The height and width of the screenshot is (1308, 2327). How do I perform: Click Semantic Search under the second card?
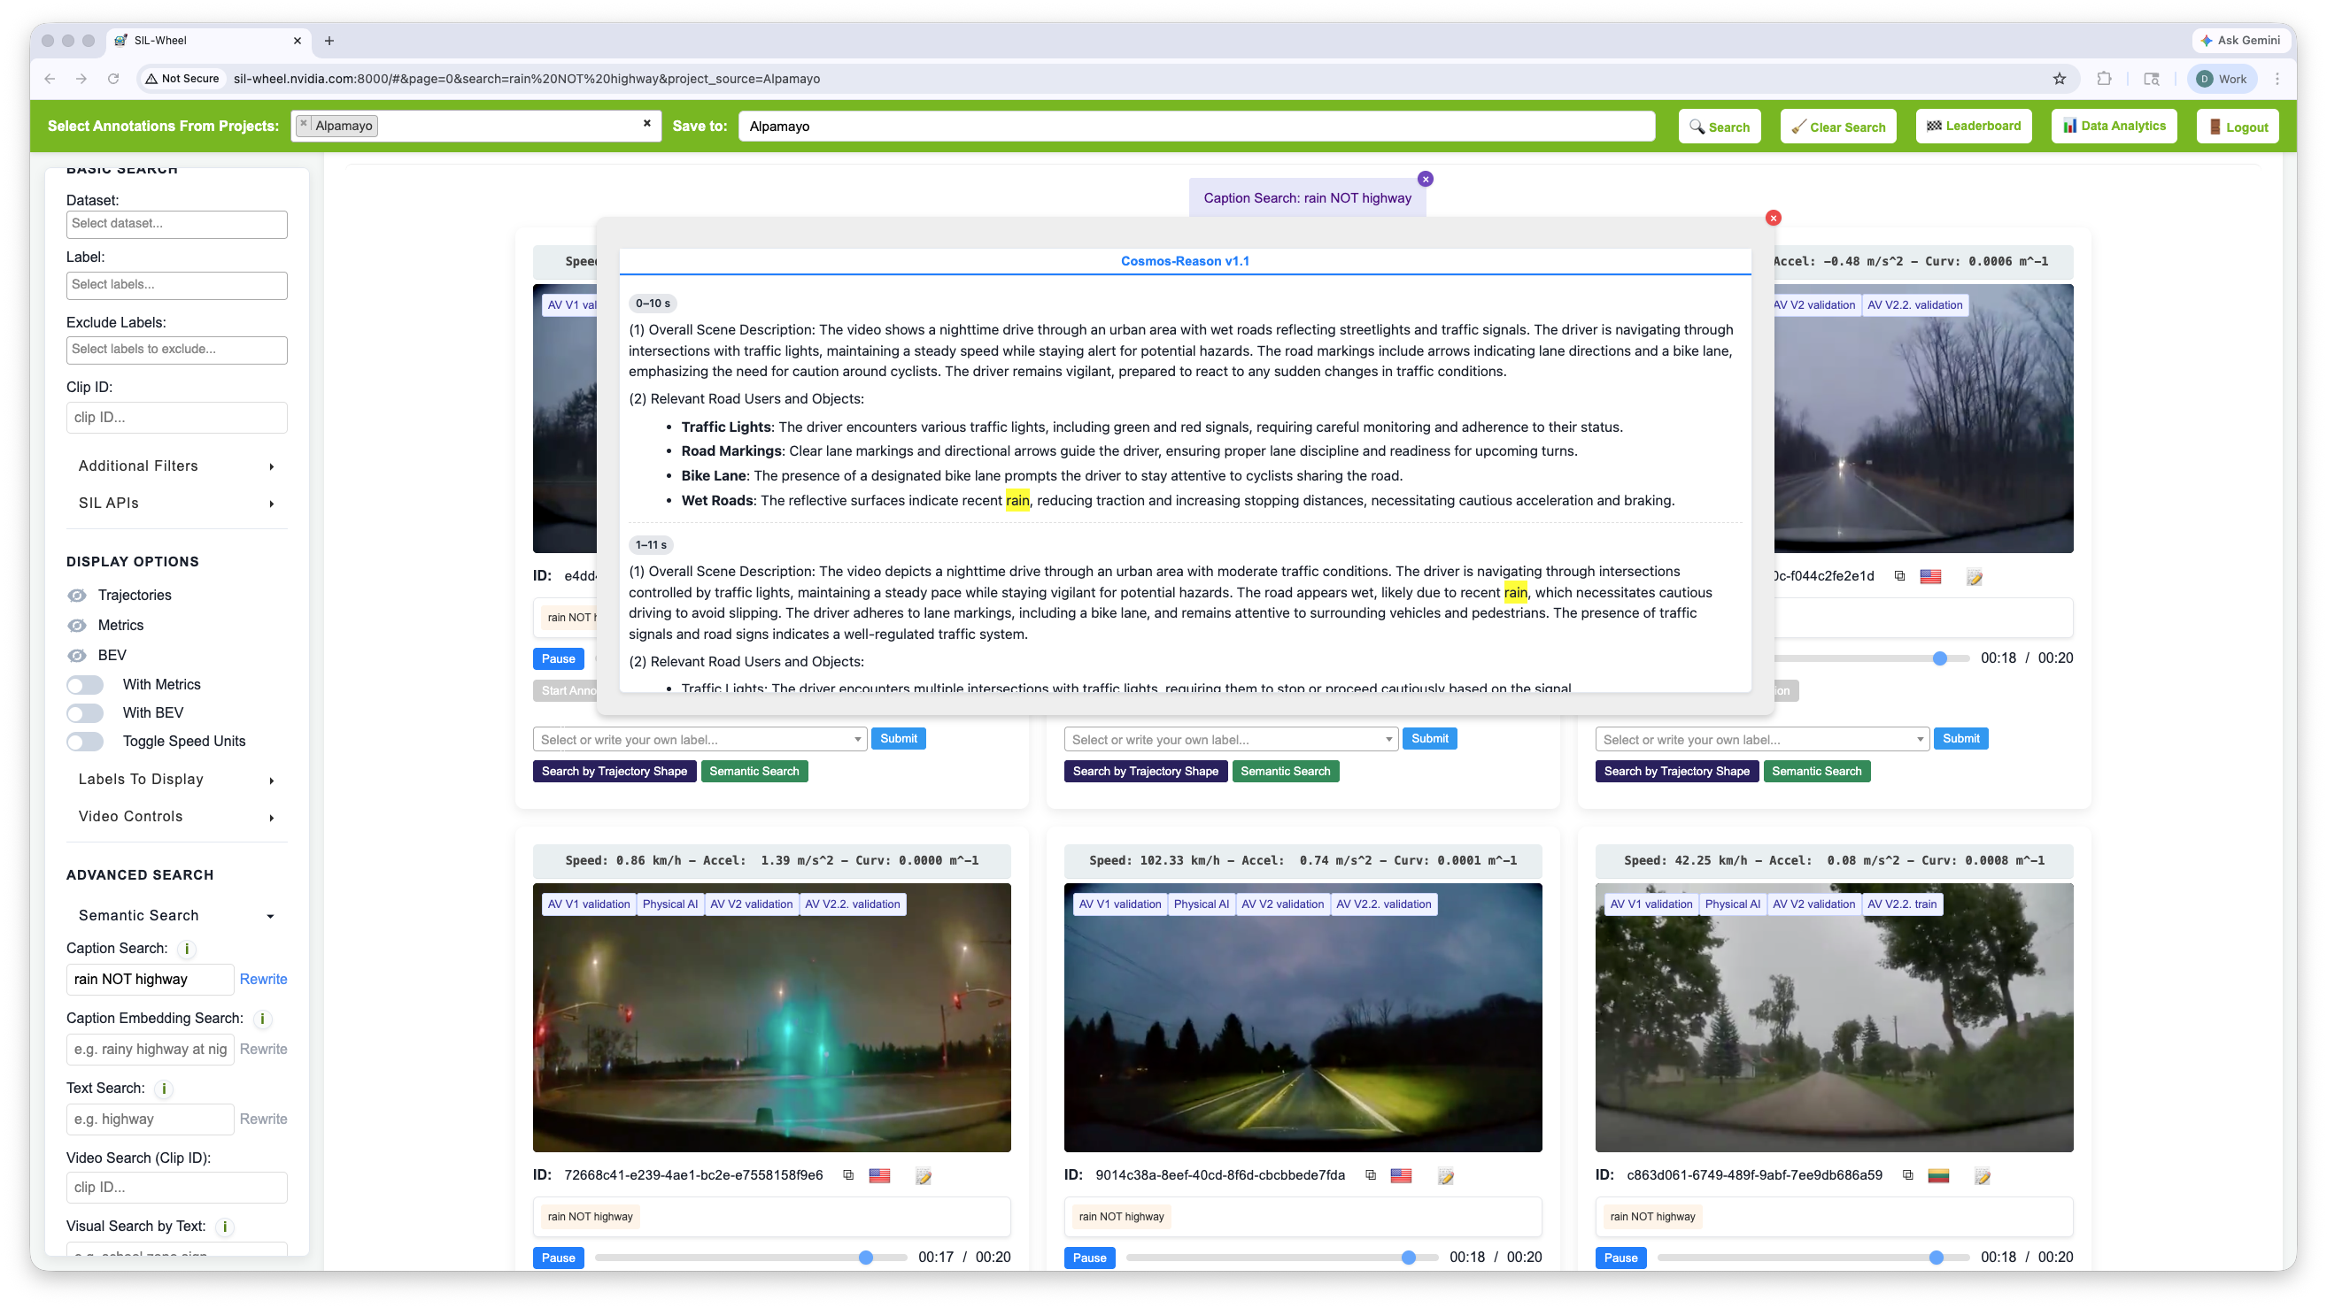(1285, 771)
